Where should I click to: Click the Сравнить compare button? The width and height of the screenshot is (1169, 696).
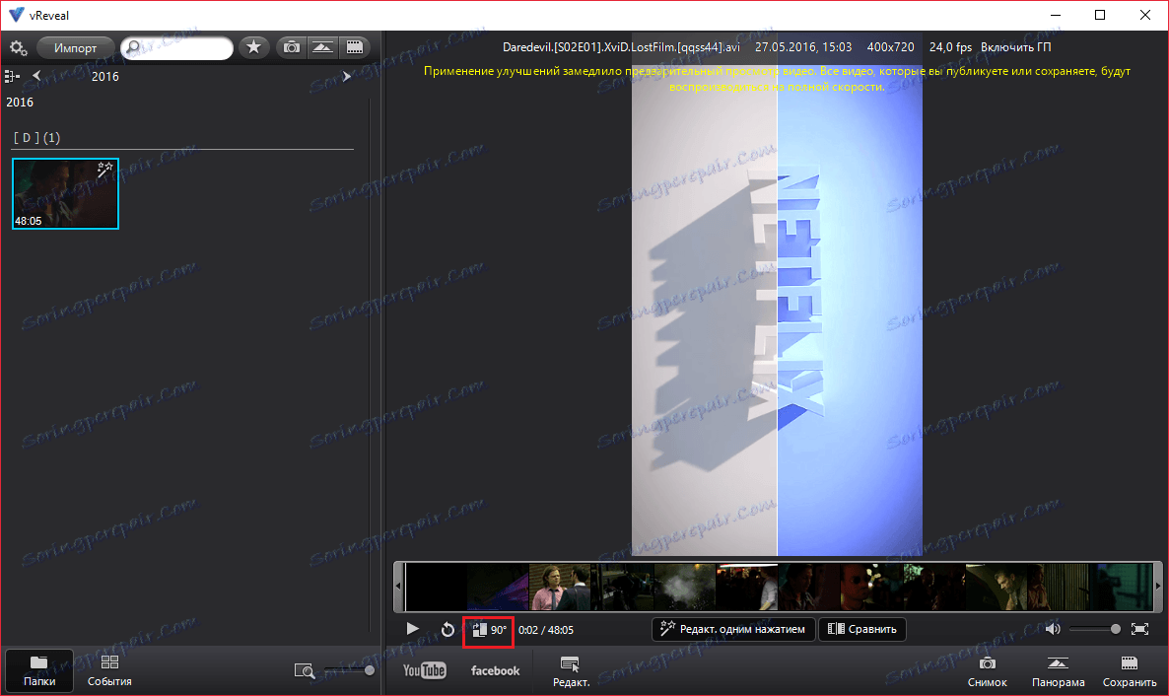click(x=862, y=629)
